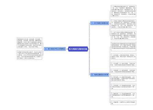
Task: Select note 4 on 智力残疾 grading
Action: [123, 79]
